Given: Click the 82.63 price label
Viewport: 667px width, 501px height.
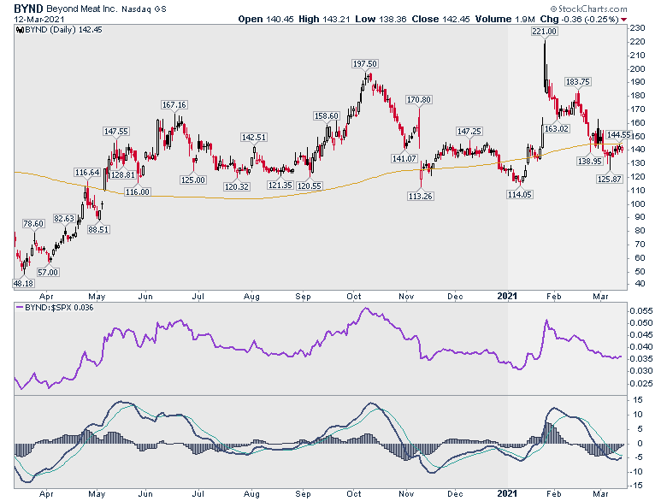Looking at the screenshot, I should tap(64, 219).
